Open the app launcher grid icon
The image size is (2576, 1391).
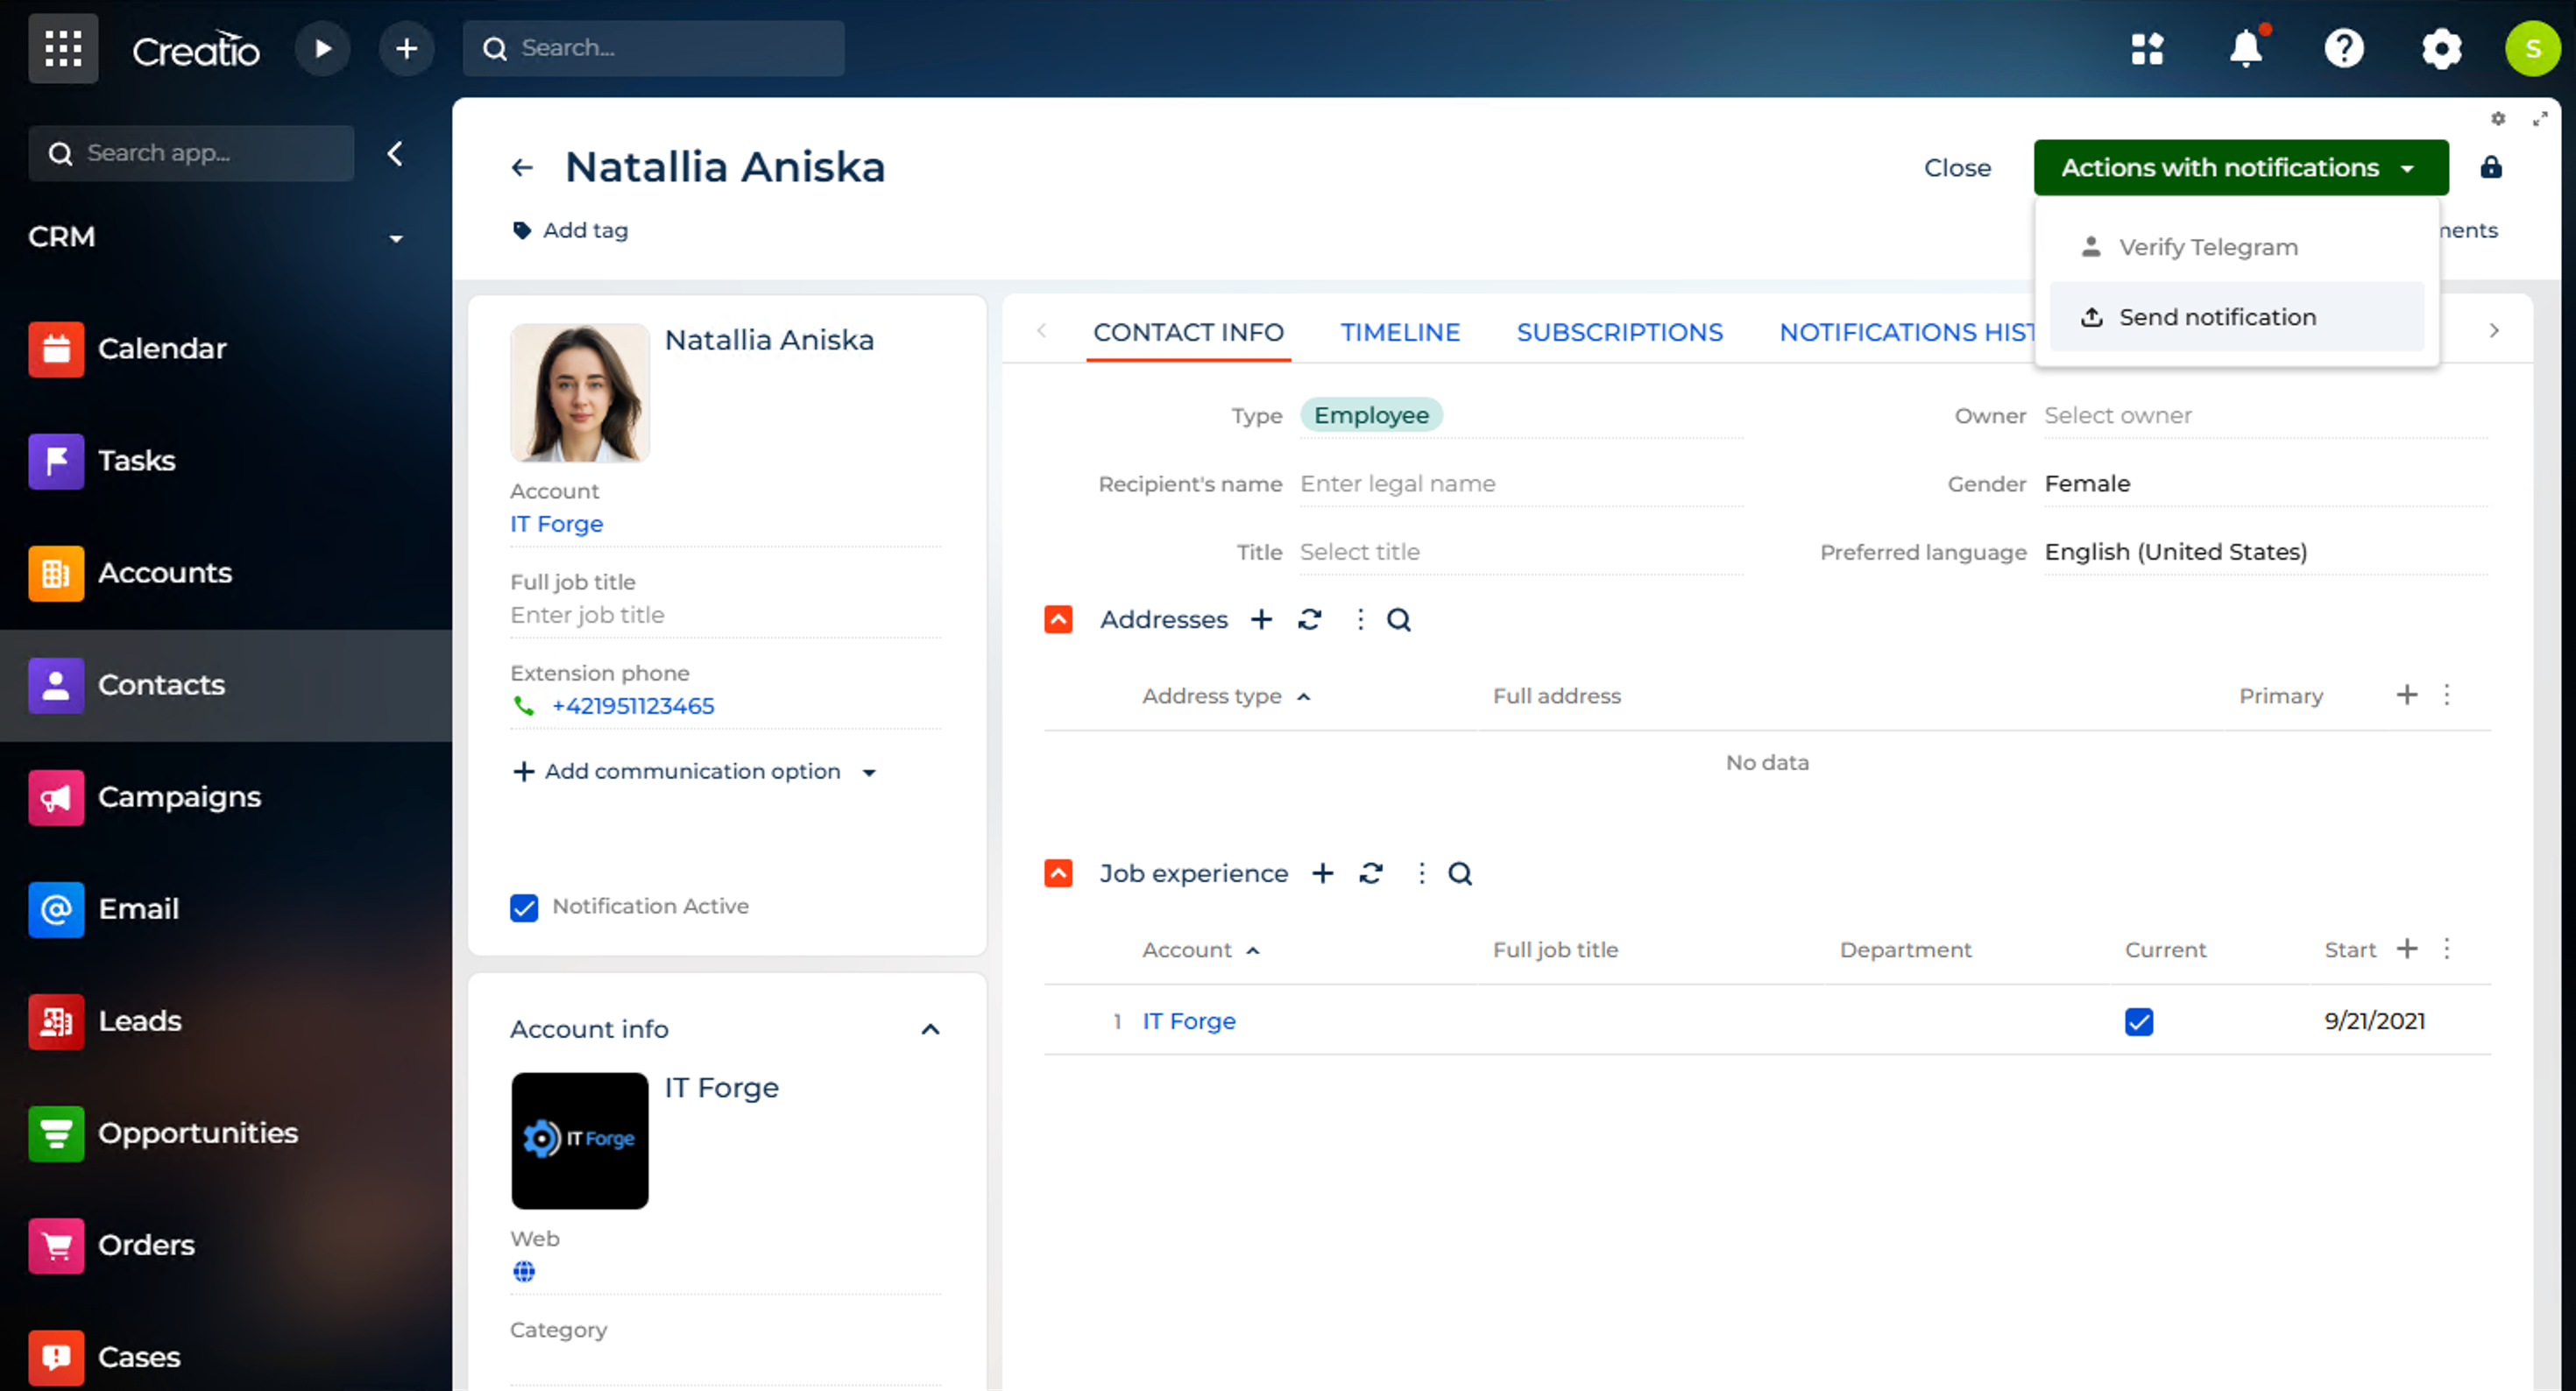pos(62,48)
